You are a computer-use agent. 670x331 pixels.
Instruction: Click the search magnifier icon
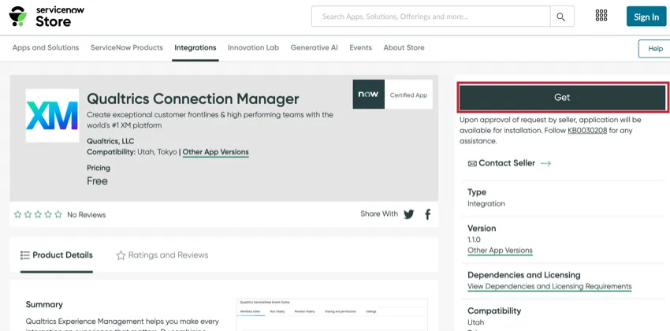click(561, 17)
